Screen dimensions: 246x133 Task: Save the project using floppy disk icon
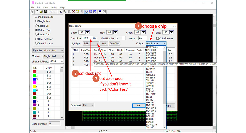[x=46, y=12]
